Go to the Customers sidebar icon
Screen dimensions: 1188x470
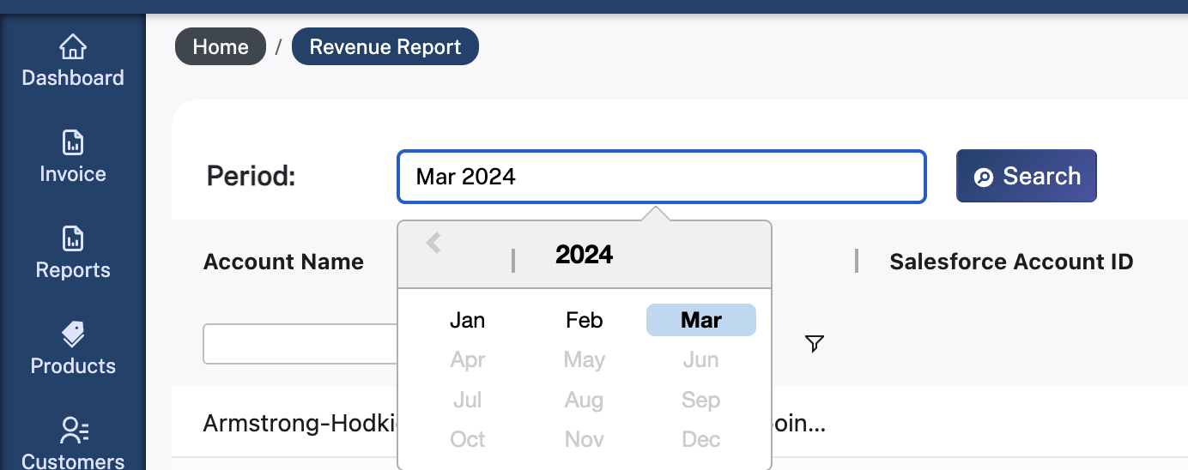point(73,431)
